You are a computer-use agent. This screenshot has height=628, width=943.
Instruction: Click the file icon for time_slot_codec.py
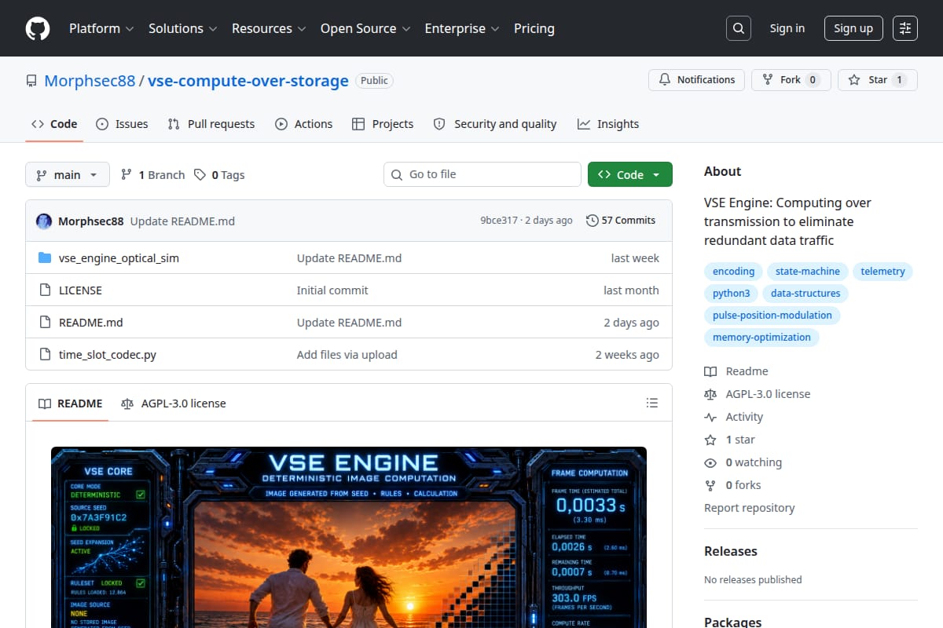pyautogui.click(x=45, y=355)
